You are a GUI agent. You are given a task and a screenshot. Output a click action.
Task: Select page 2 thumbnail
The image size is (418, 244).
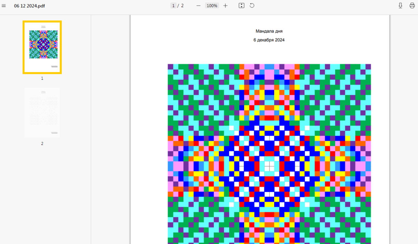[x=42, y=113]
